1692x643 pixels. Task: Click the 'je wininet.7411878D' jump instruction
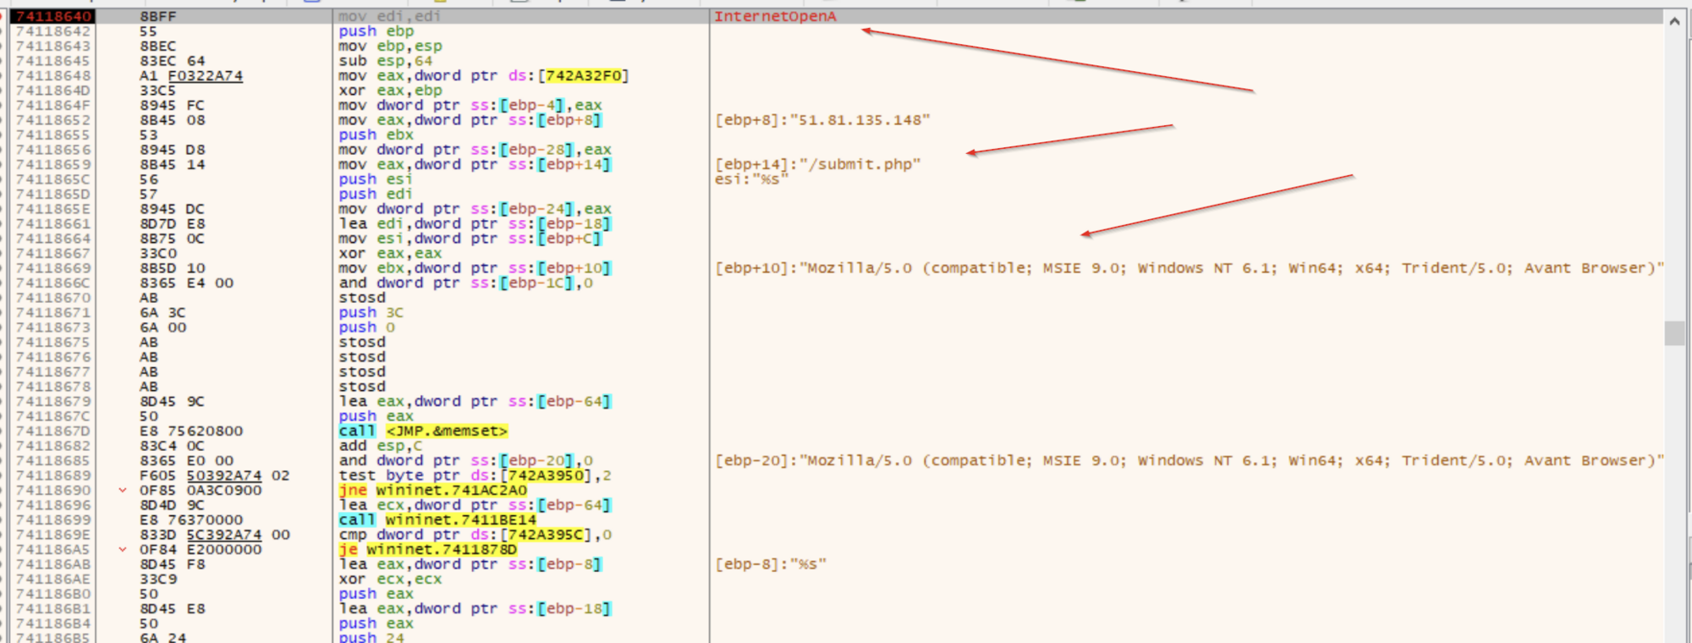(x=427, y=549)
